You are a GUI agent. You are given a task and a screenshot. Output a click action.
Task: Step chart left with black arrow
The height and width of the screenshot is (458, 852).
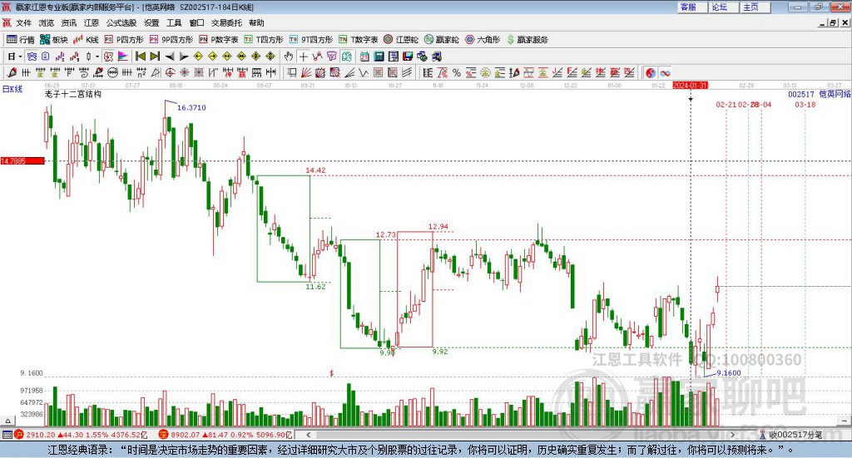tap(170, 57)
